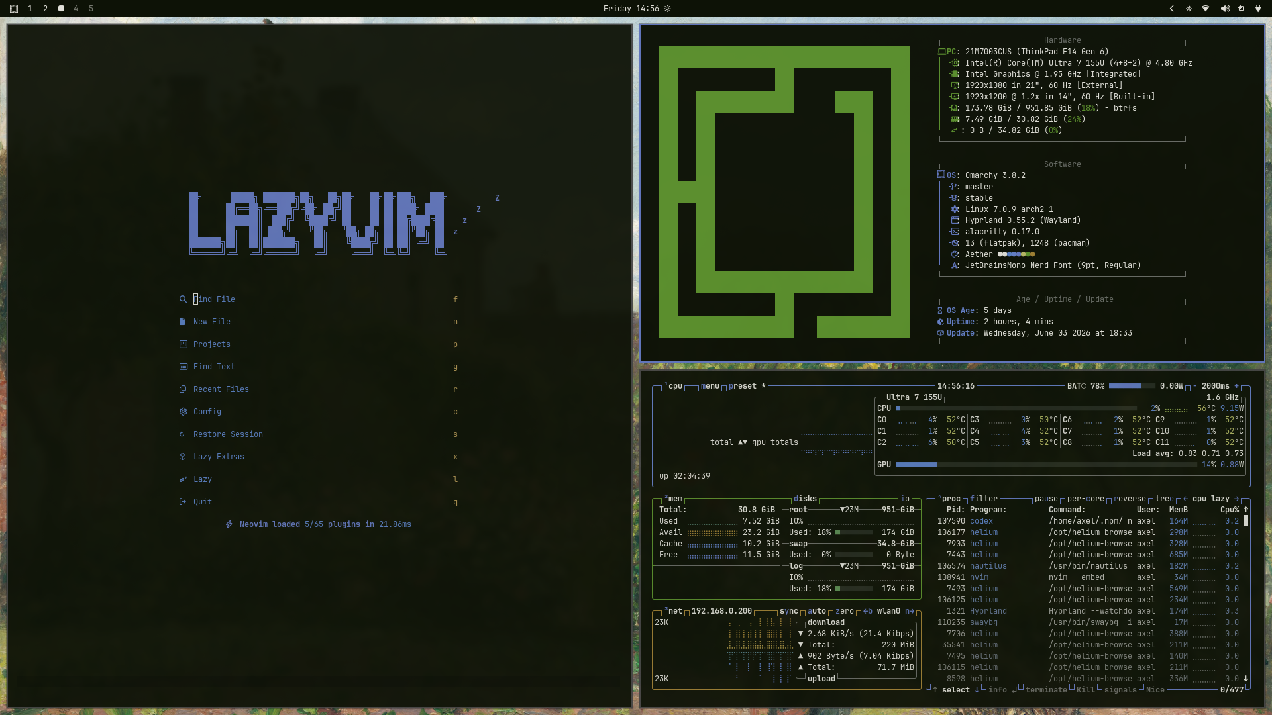The image size is (1272, 715).
Task: Decrease update interval with minus beside 2000ms
Action: click(x=1194, y=386)
